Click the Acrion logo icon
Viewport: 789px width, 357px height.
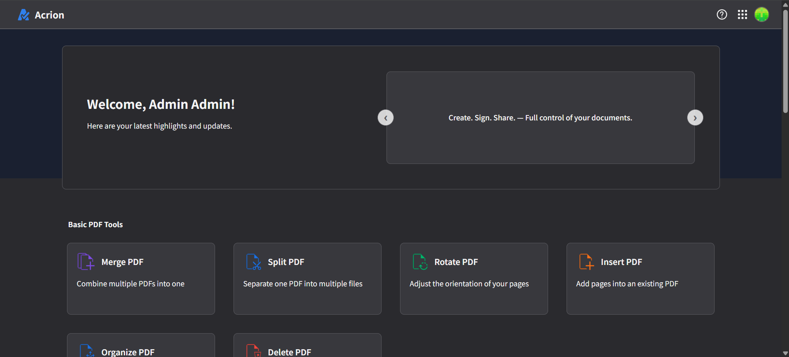[23, 15]
